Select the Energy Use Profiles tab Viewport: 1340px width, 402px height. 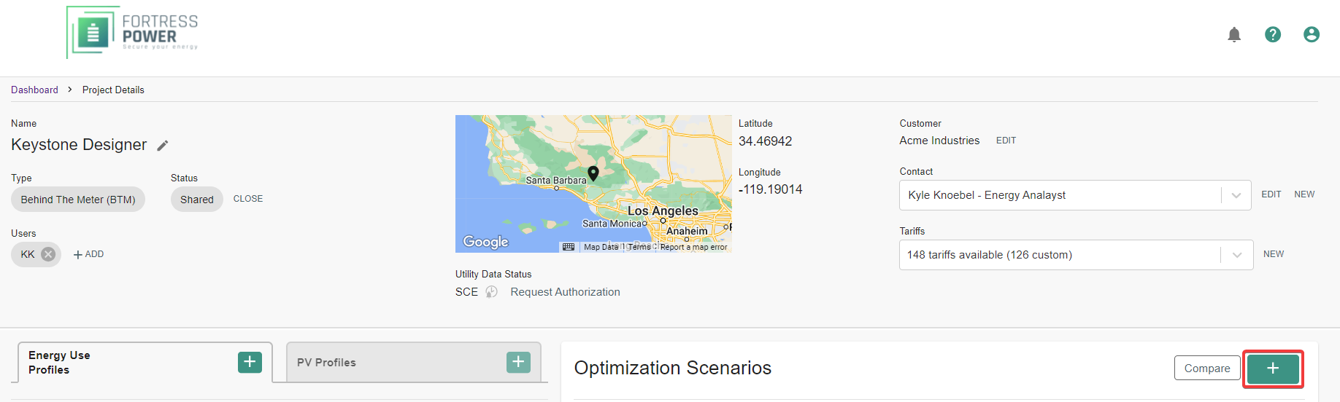point(59,363)
